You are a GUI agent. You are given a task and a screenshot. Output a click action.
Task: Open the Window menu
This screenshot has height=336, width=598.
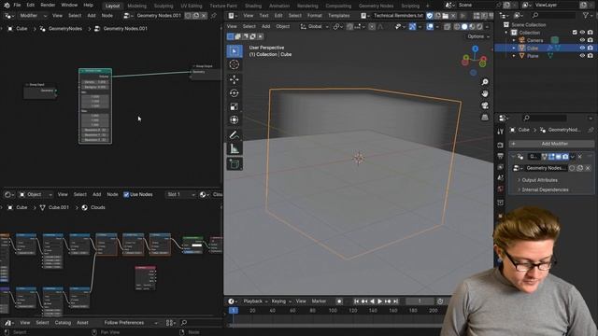(69, 5)
